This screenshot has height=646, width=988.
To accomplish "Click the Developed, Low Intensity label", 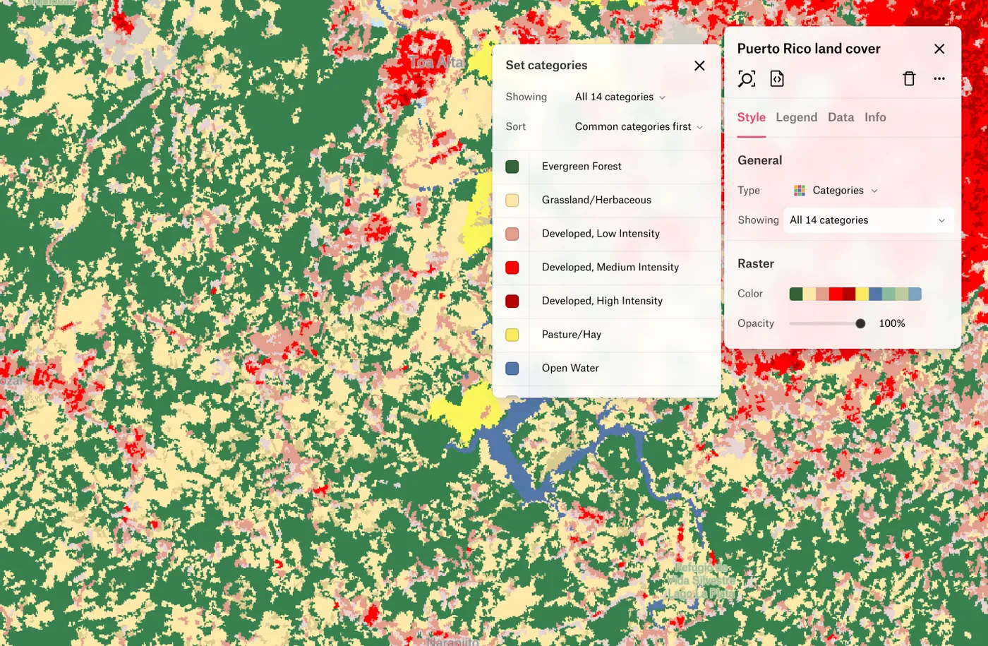I will pyautogui.click(x=601, y=234).
